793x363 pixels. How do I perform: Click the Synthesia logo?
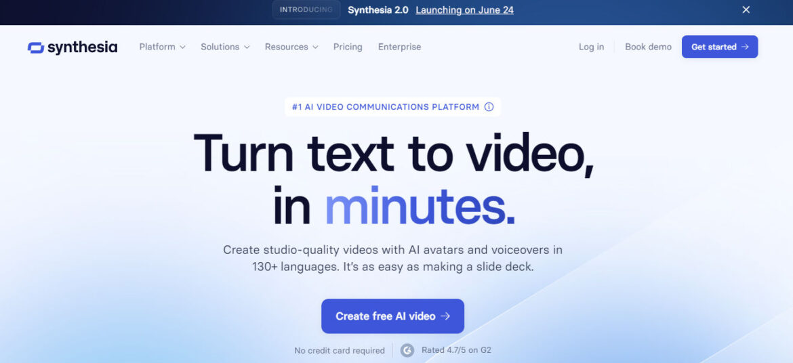click(x=73, y=47)
